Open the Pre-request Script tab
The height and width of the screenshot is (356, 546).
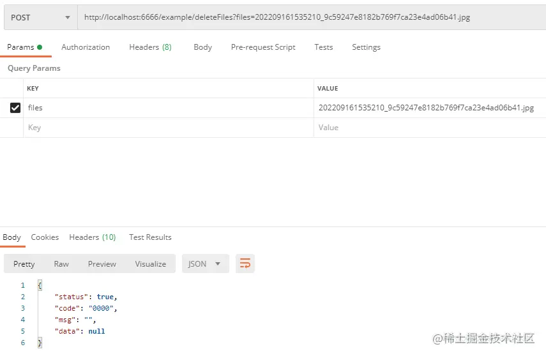pos(263,47)
